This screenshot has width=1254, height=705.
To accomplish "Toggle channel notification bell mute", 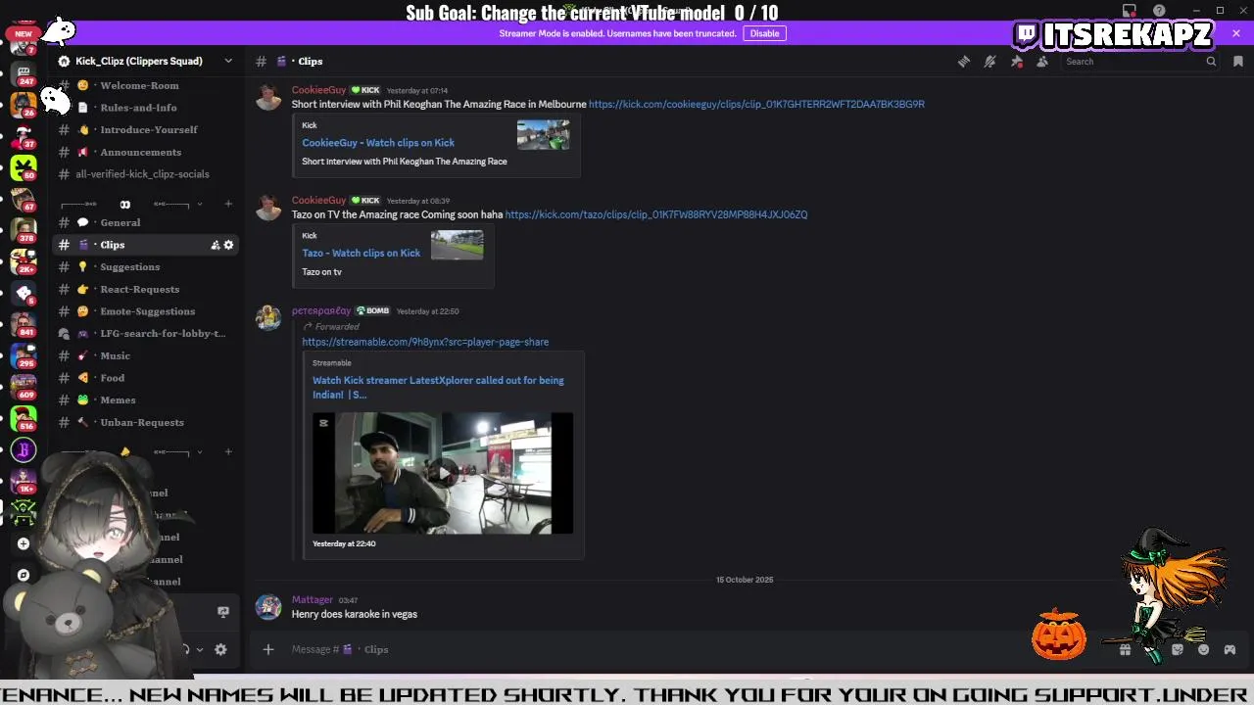I will [990, 61].
